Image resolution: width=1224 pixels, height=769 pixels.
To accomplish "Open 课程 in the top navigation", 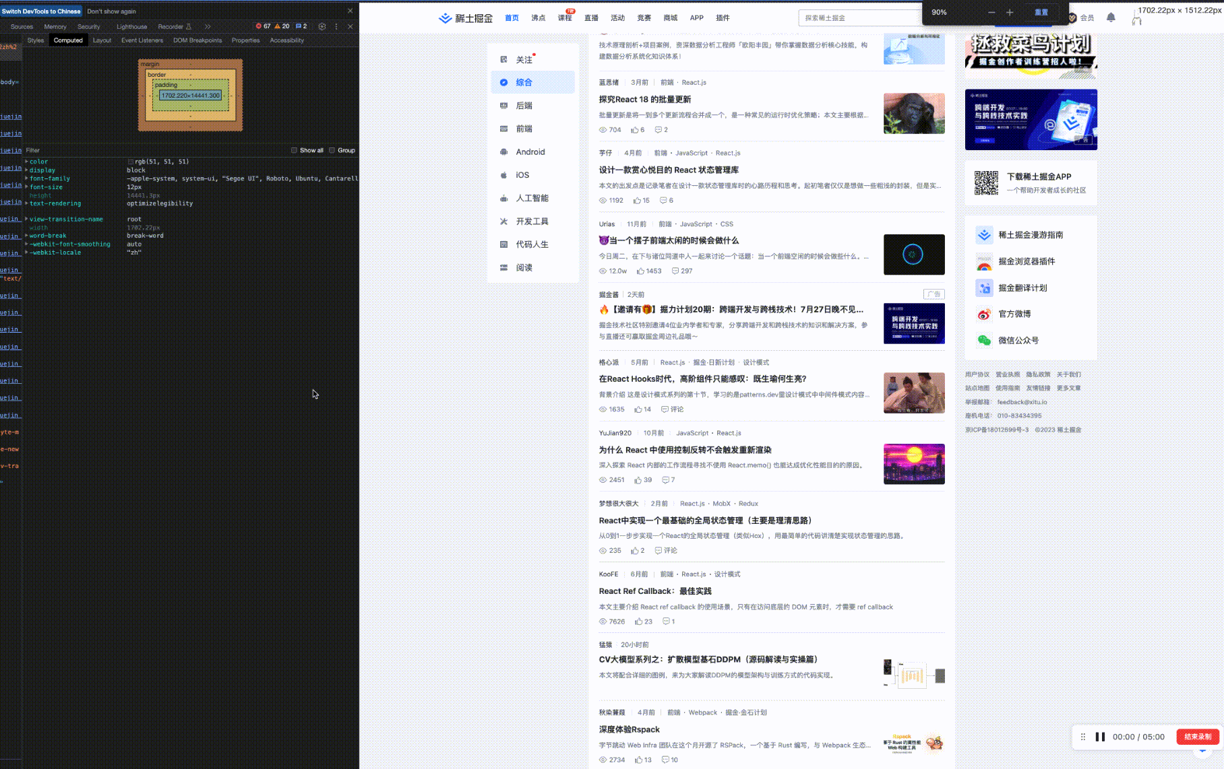I will (x=565, y=18).
